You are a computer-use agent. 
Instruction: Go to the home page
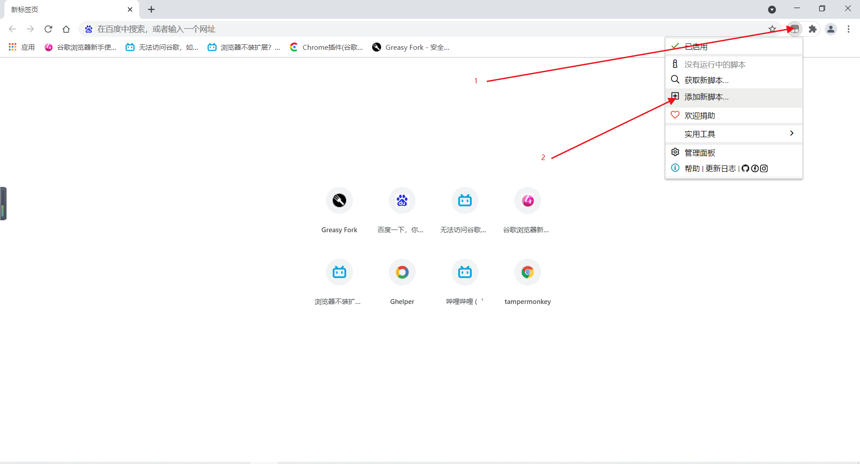tap(66, 29)
